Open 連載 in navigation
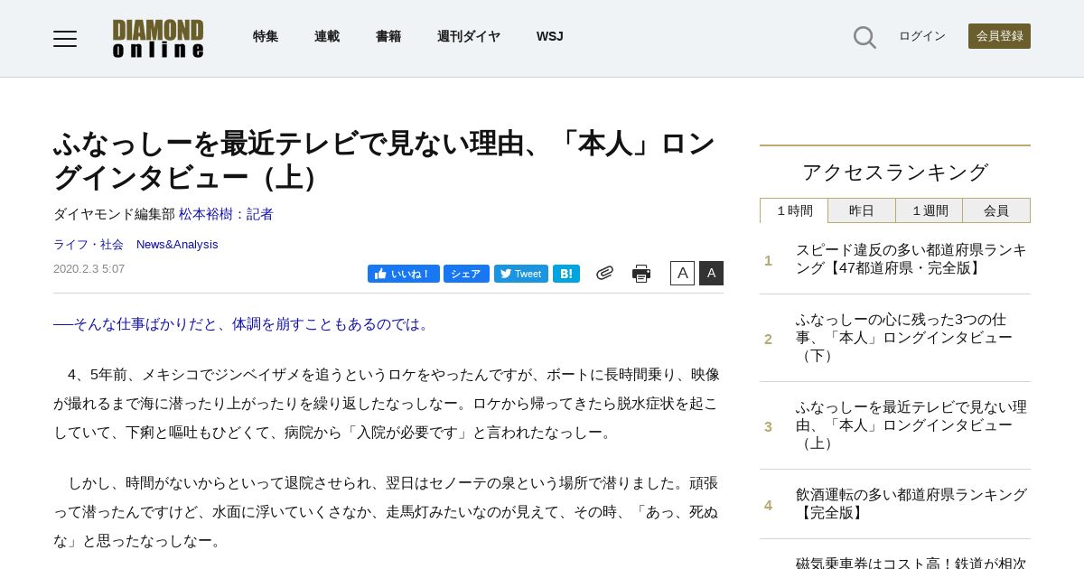The image size is (1084, 569). 327,36
